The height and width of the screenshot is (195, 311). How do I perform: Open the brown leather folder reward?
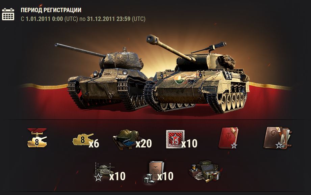click(277, 138)
